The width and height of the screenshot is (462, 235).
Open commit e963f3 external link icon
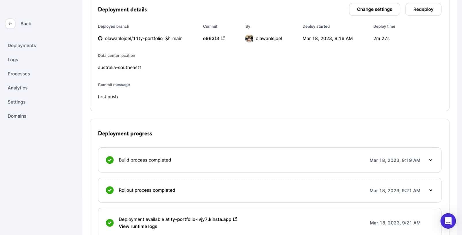click(x=223, y=38)
